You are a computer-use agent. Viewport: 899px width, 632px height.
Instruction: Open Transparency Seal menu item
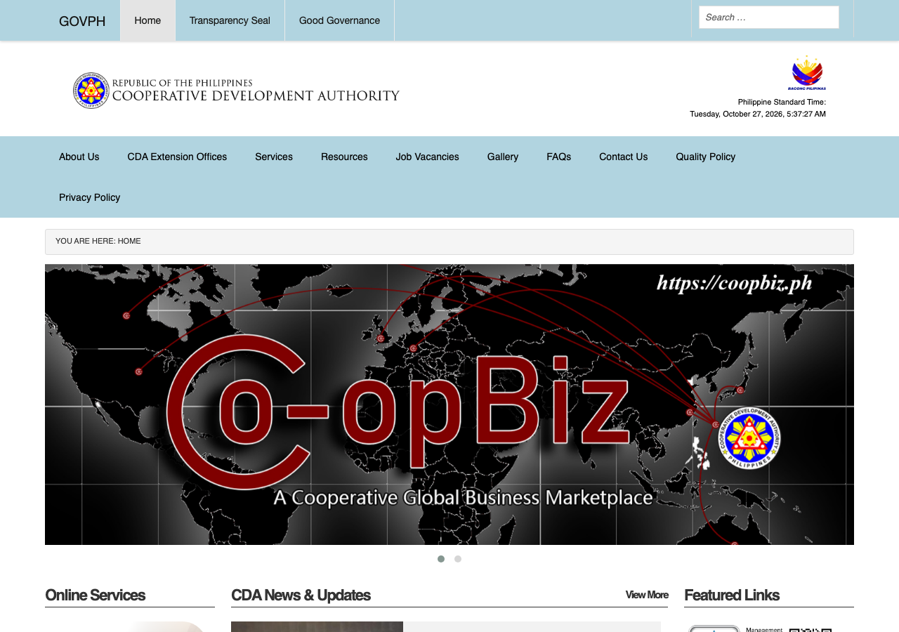point(230,20)
